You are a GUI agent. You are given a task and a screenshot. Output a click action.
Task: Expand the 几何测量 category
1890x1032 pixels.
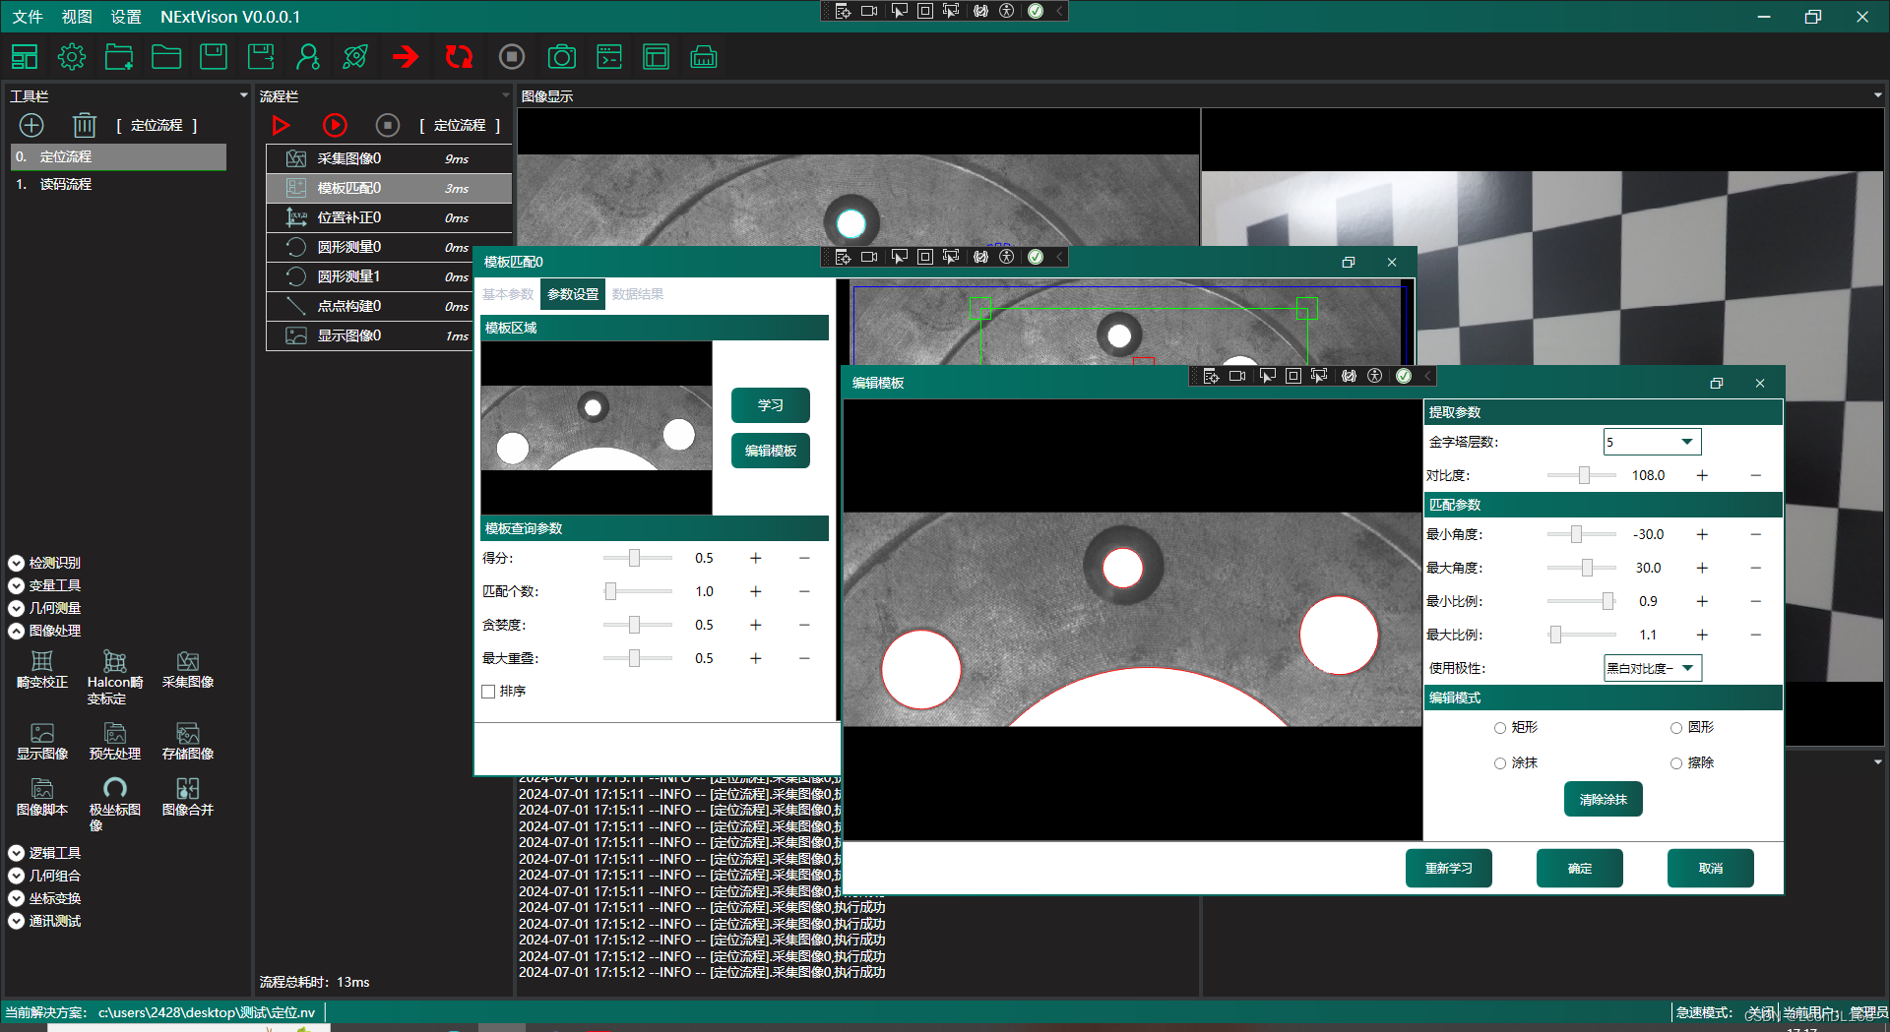pyautogui.click(x=17, y=608)
